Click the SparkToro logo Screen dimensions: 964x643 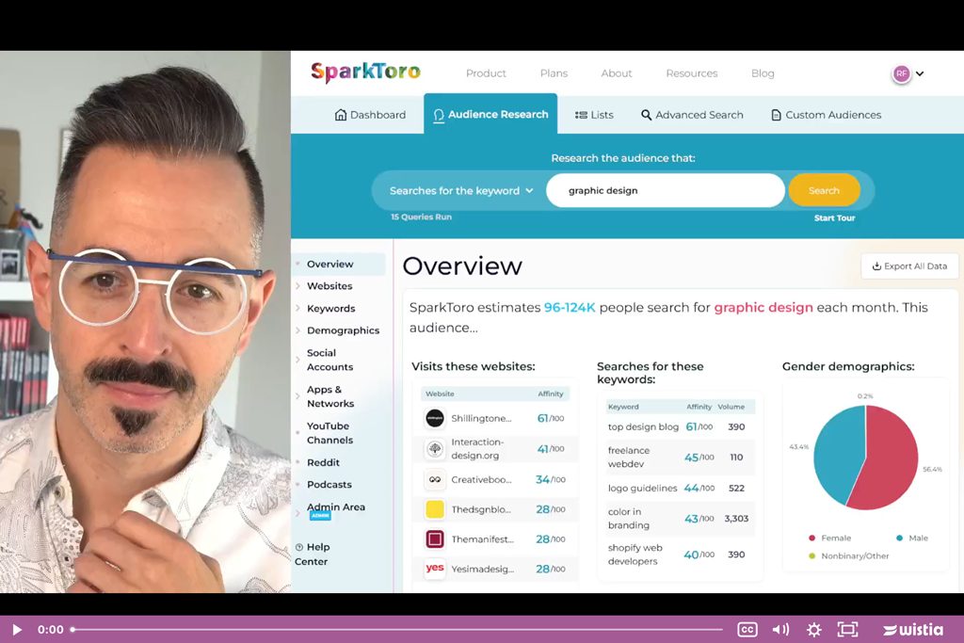pos(365,72)
